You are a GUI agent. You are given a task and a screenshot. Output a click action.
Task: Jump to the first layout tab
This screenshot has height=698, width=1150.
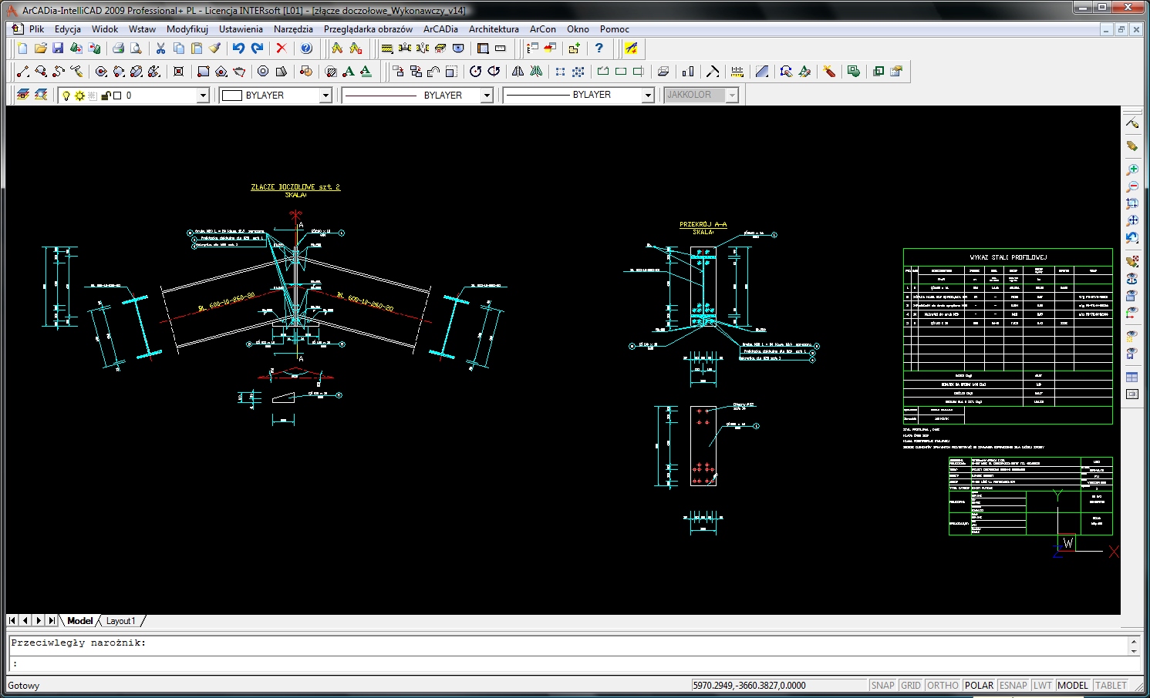12,620
